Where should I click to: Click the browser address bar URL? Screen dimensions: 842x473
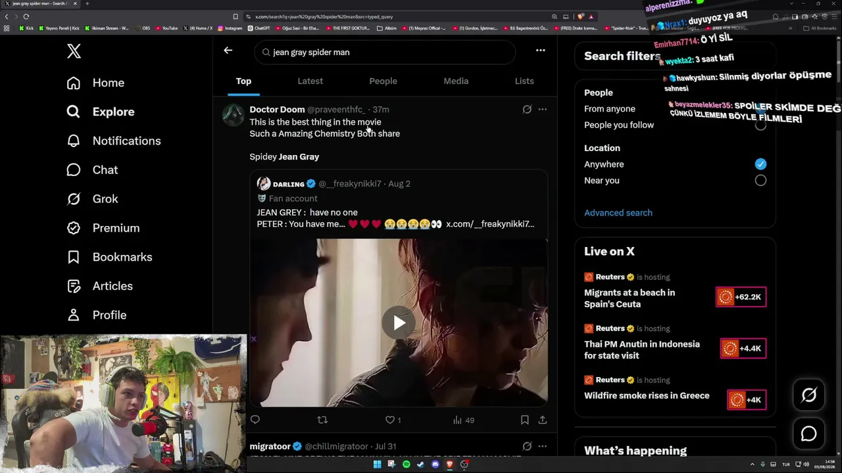pyautogui.click(x=324, y=16)
